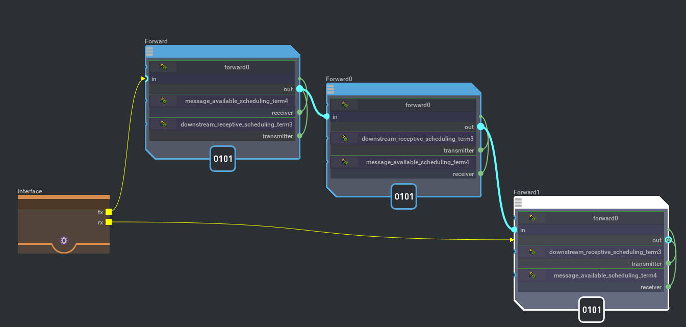Click the transmitter port on Forward0 node
This screenshot has width=686, height=327.
point(480,150)
